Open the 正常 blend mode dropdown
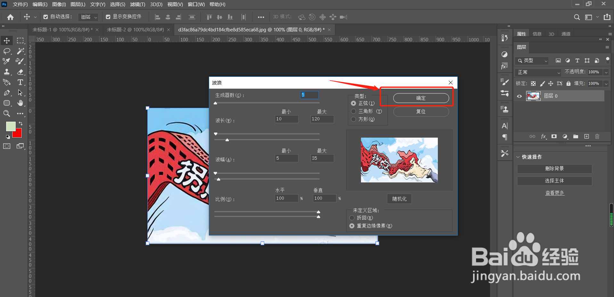The width and height of the screenshot is (614, 297). click(538, 72)
